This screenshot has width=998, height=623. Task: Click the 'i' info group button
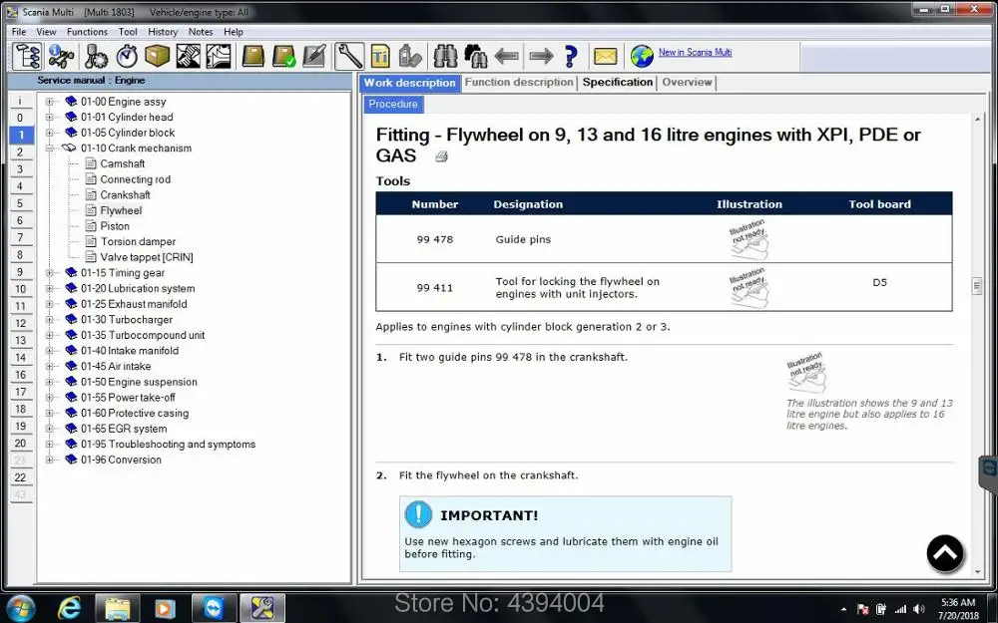pos(20,101)
